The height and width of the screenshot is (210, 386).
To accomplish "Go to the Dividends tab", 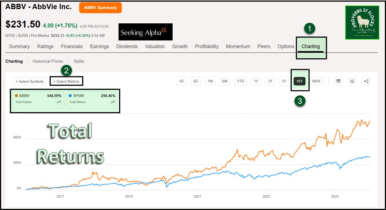I will click(x=127, y=47).
